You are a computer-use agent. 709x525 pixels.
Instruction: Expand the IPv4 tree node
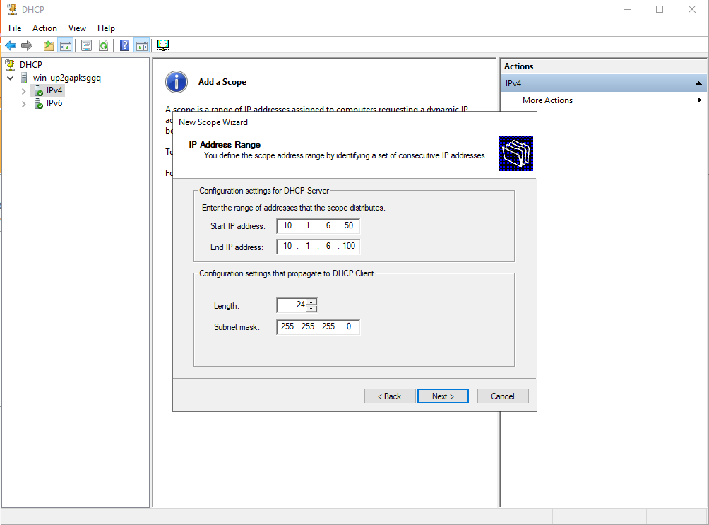click(24, 91)
